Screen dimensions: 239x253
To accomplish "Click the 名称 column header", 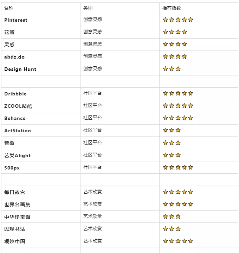I will pos(9,8).
